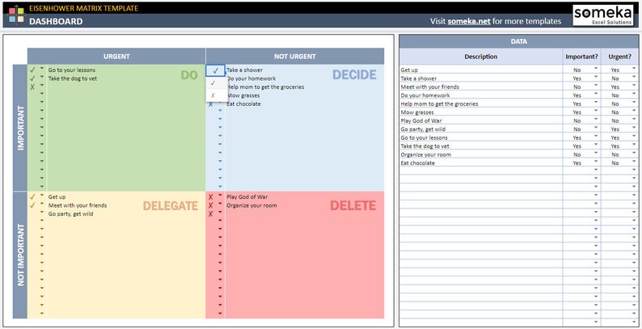Image resolution: width=642 pixels, height=329 pixels.
Task: Click the Description column header
Action: pyautogui.click(x=480, y=57)
